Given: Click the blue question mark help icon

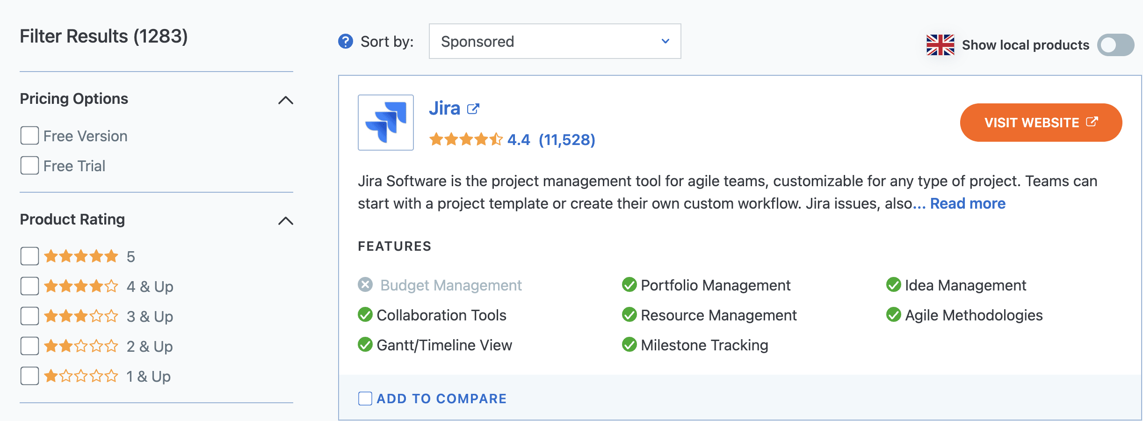Looking at the screenshot, I should (346, 42).
